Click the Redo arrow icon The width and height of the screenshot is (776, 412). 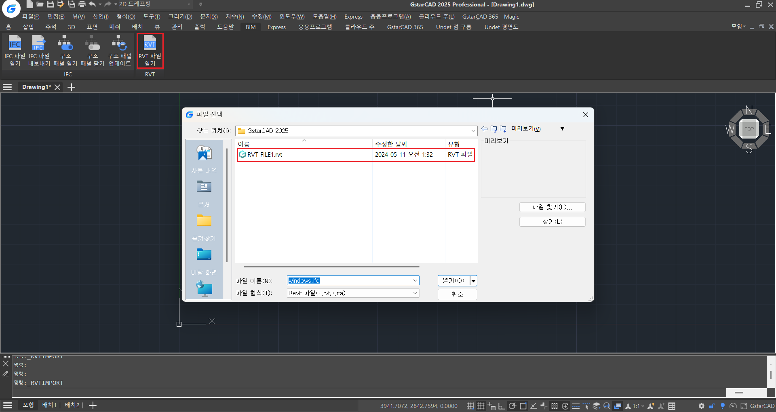click(108, 4)
